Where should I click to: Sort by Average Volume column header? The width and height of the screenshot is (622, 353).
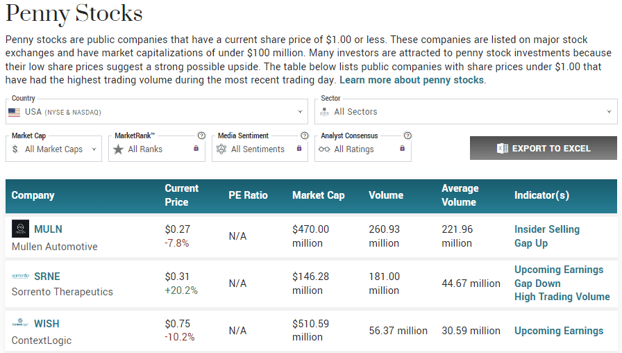coord(460,195)
